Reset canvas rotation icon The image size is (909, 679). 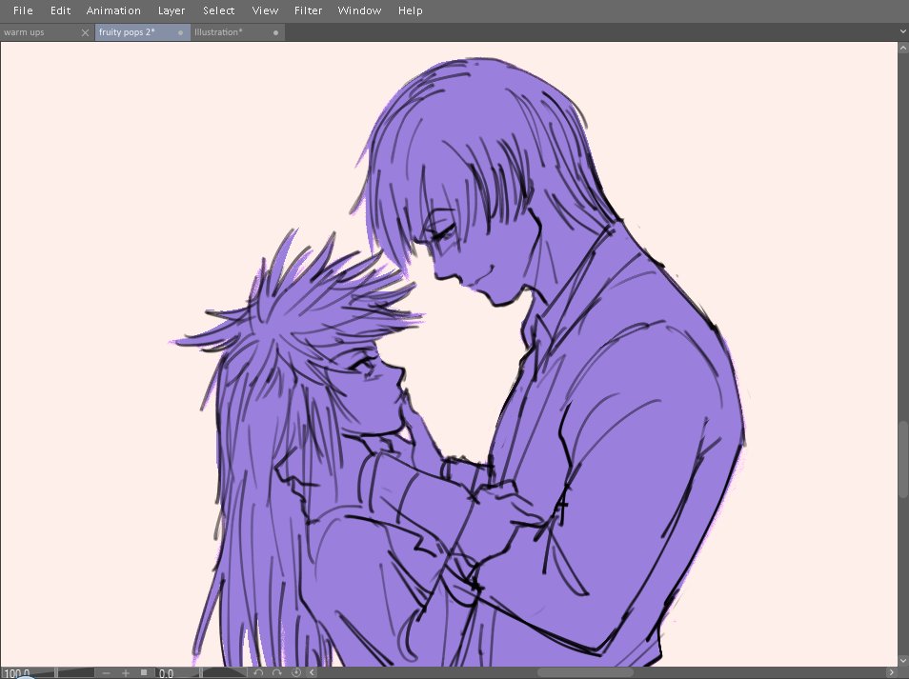coord(296,672)
